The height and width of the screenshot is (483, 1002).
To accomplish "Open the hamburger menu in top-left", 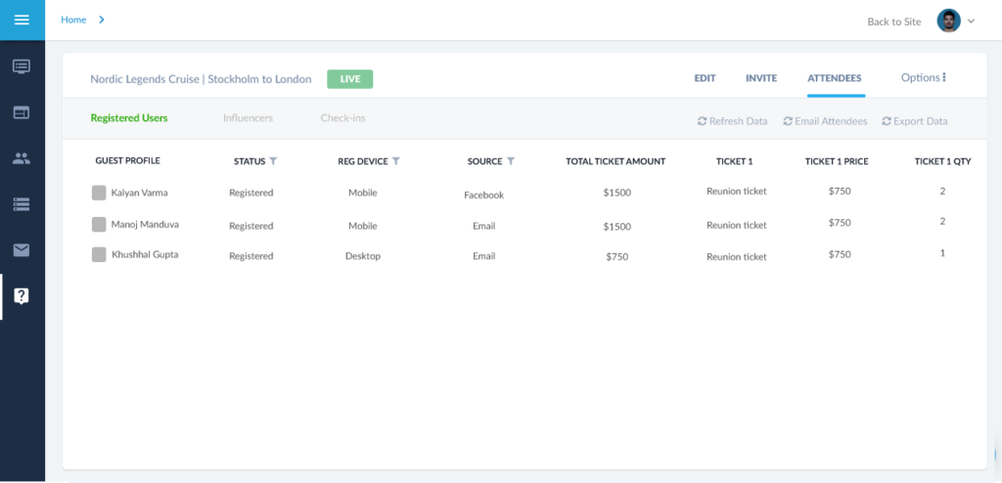I will [22, 20].
